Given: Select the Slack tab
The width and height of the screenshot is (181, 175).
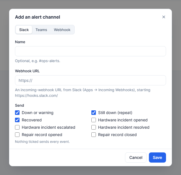Looking at the screenshot, I should 24,30.
